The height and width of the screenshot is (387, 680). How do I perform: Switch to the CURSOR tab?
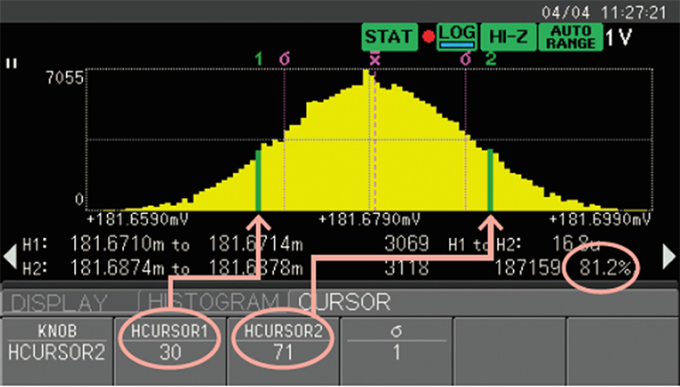click(344, 302)
